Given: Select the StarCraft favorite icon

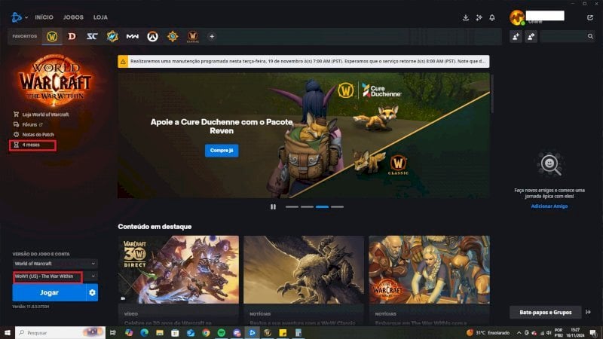Looking at the screenshot, I should (x=92, y=36).
